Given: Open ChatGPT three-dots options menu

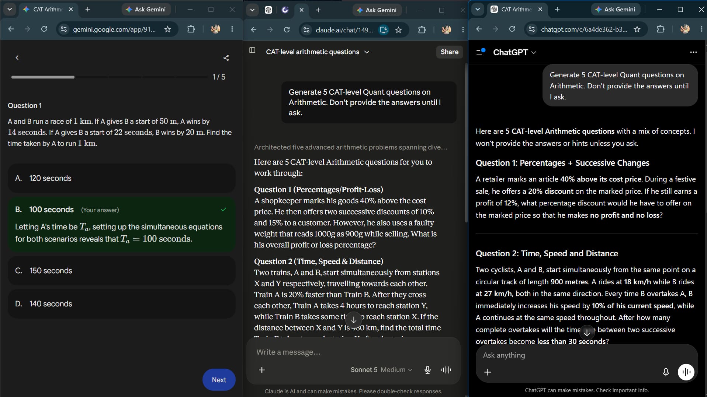Looking at the screenshot, I should pos(693,52).
